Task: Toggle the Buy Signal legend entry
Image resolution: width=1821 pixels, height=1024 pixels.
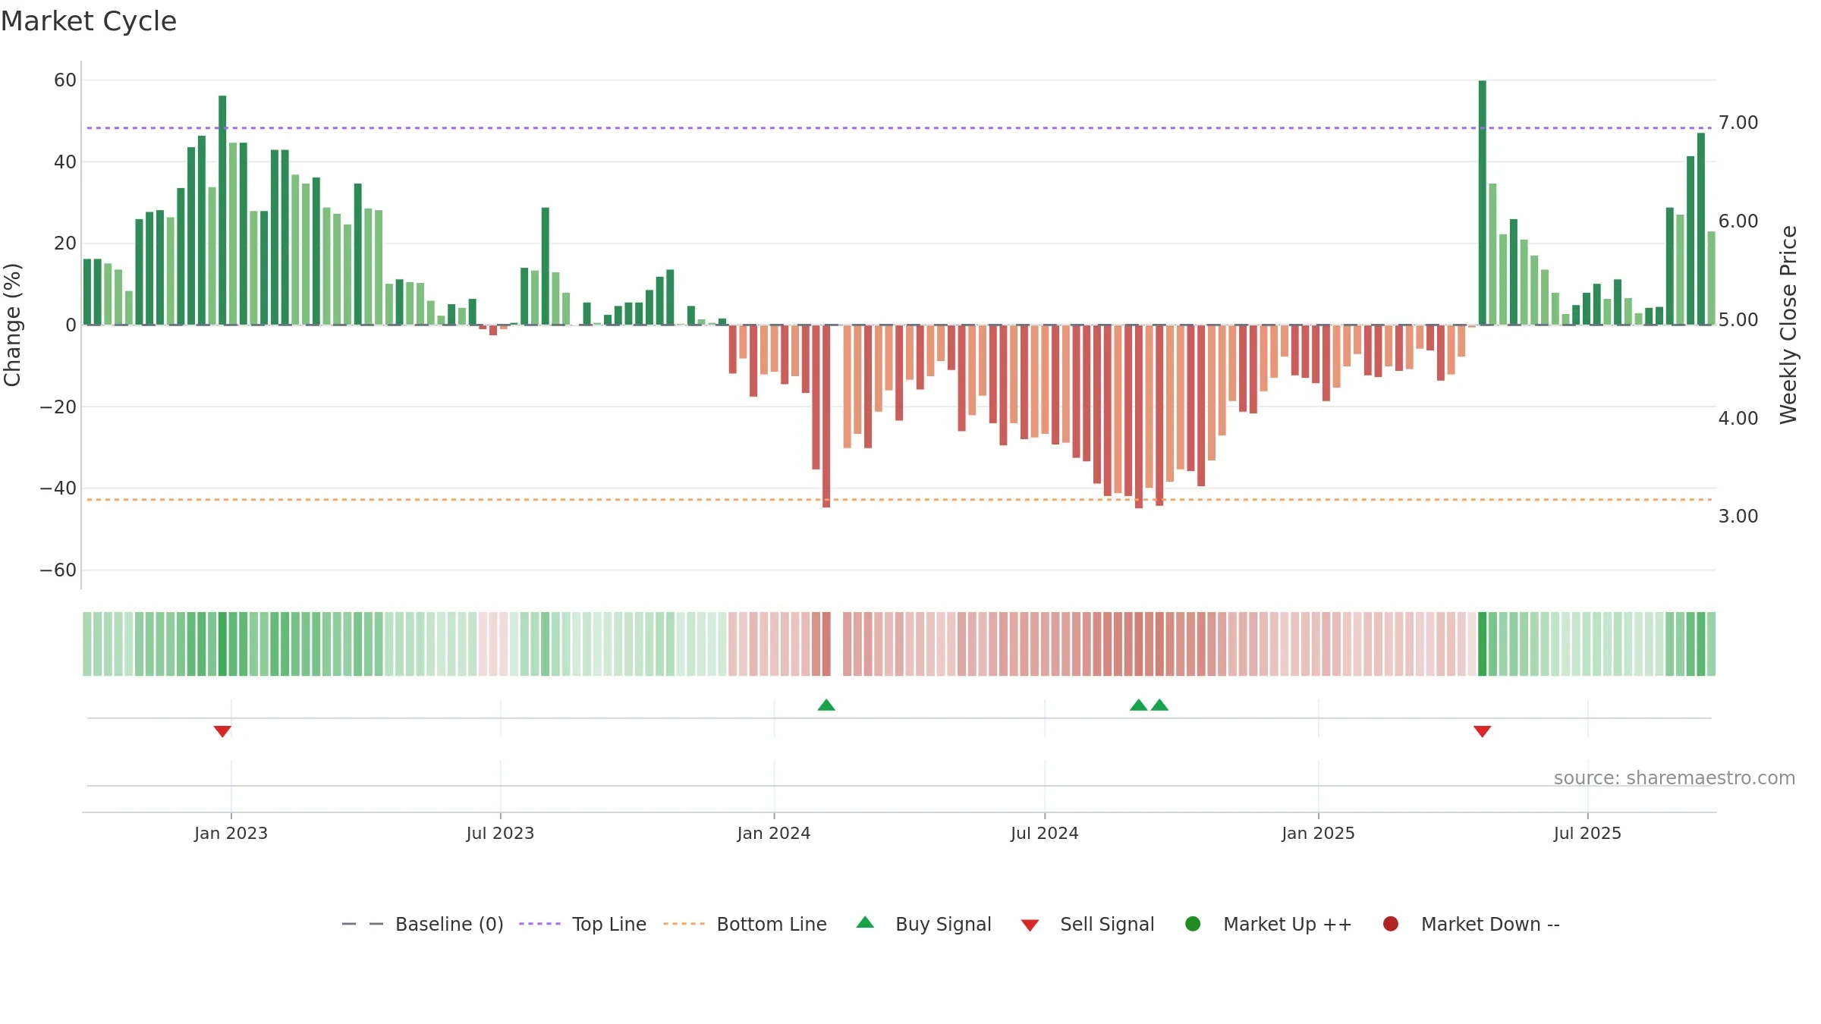Action: 923,924
